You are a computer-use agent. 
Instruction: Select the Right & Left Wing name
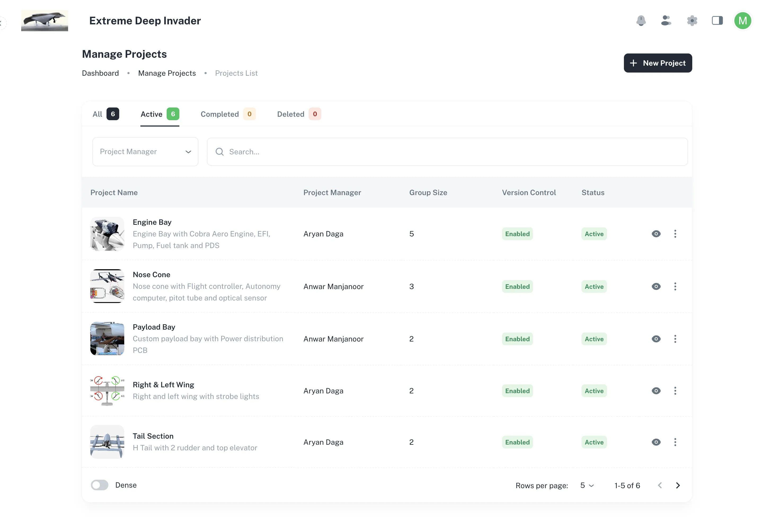[163, 385]
